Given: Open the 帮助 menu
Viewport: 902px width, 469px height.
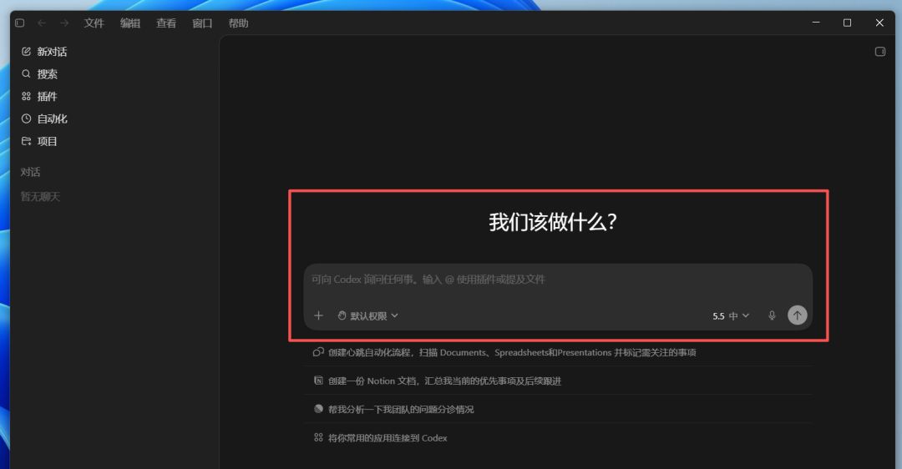Looking at the screenshot, I should (238, 23).
